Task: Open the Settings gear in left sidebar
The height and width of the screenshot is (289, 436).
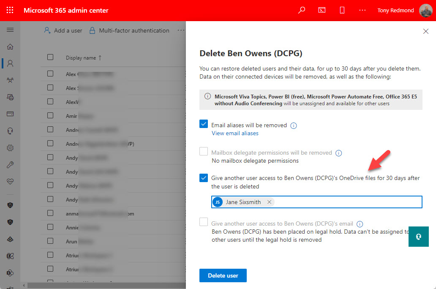Action: 10,148
